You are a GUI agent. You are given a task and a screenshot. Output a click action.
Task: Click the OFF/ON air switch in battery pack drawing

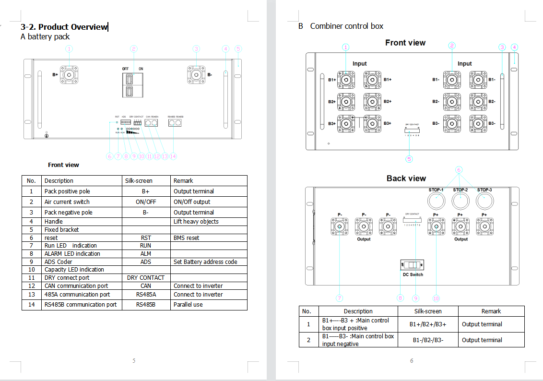coord(133,85)
